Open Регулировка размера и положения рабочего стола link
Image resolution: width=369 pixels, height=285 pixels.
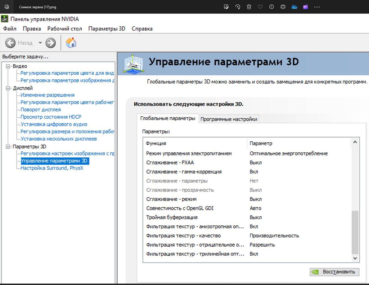point(67,132)
